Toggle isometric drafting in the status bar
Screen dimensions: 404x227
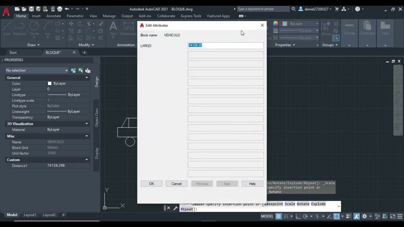coord(317,216)
